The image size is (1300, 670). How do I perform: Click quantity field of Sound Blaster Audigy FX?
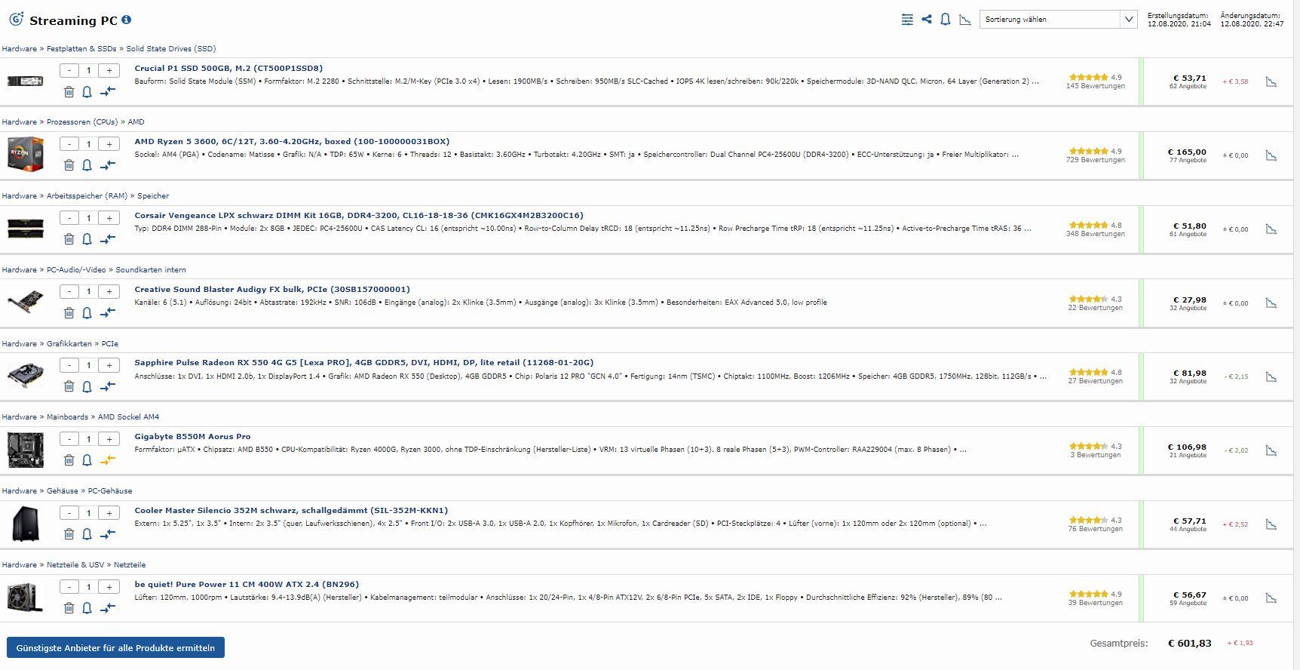tap(89, 291)
